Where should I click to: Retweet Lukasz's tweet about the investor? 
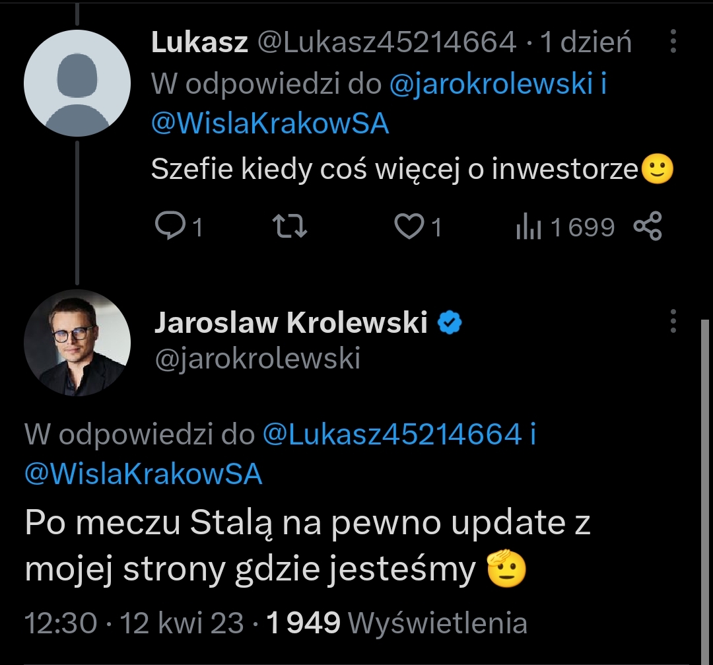click(x=290, y=227)
